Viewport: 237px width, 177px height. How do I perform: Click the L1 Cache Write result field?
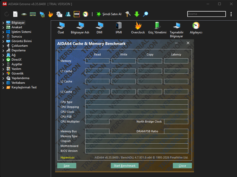pyautogui.click(x=123, y=71)
